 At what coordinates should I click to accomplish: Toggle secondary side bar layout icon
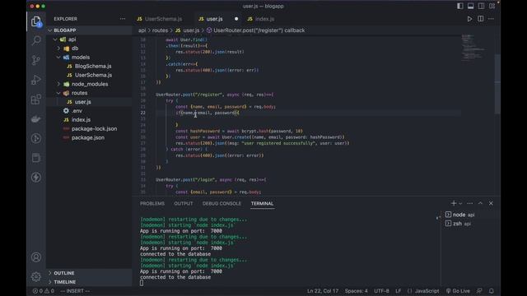click(x=481, y=6)
